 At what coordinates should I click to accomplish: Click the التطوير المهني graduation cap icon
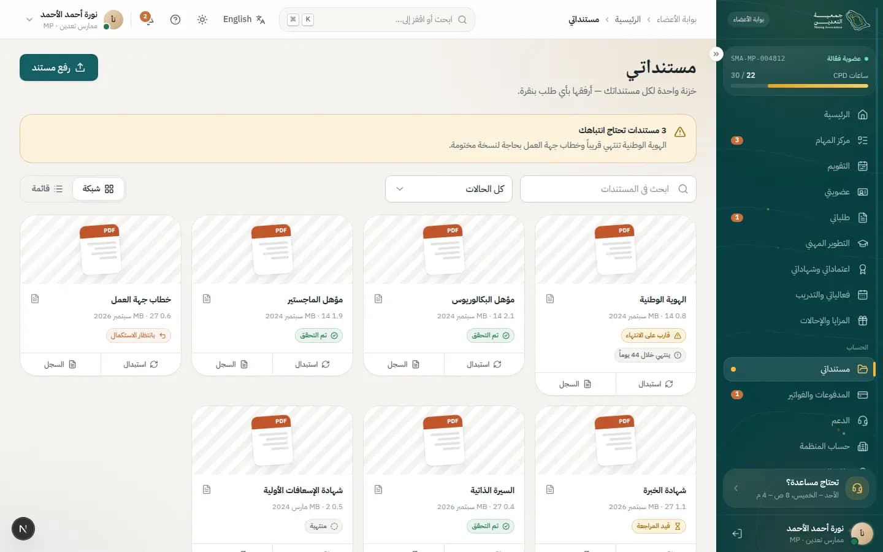pyautogui.click(x=863, y=243)
